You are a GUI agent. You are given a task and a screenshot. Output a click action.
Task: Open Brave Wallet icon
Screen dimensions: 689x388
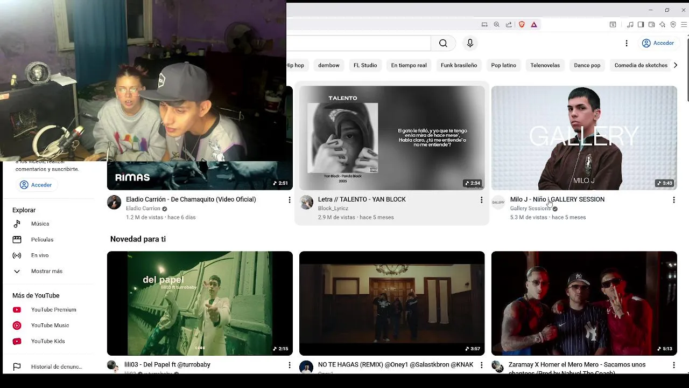(x=651, y=24)
